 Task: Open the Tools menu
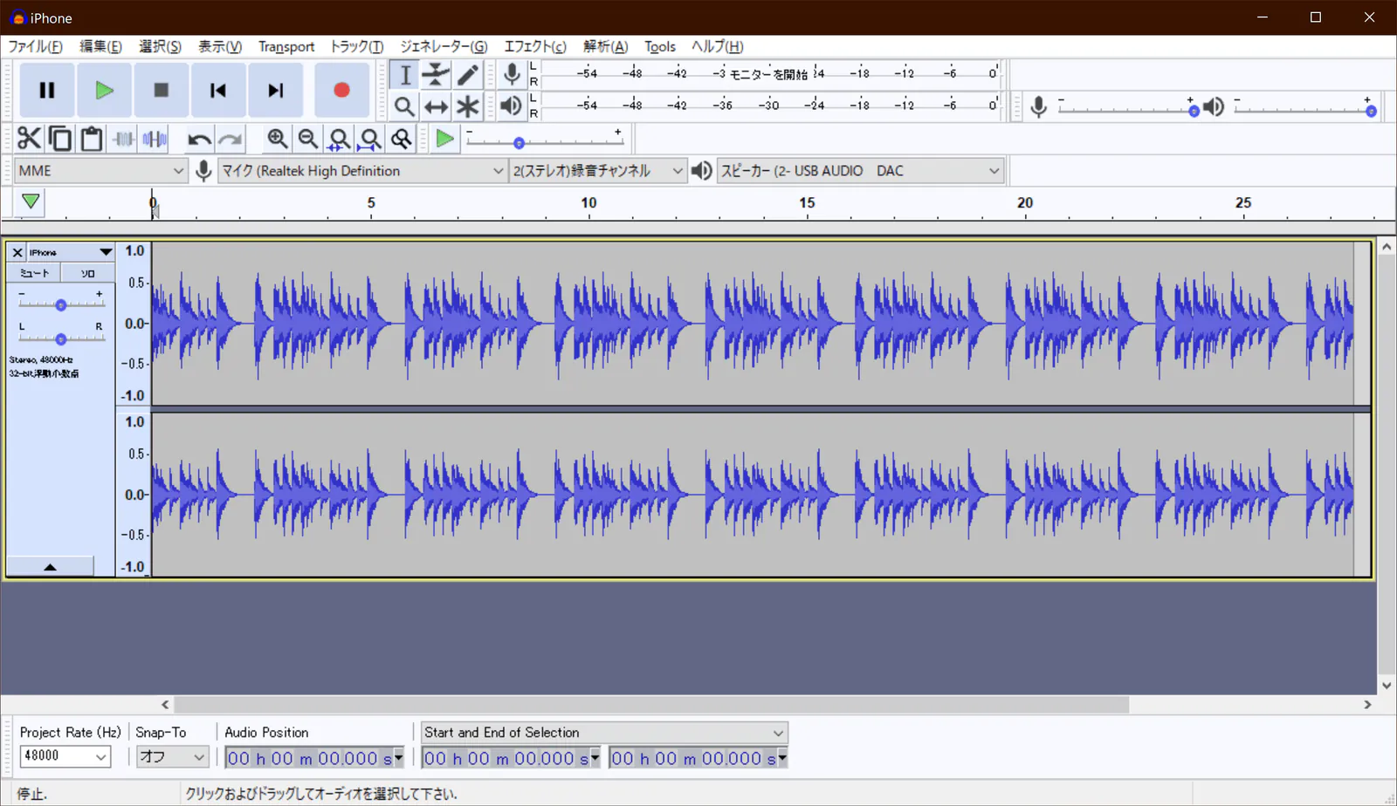pyautogui.click(x=660, y=46)
